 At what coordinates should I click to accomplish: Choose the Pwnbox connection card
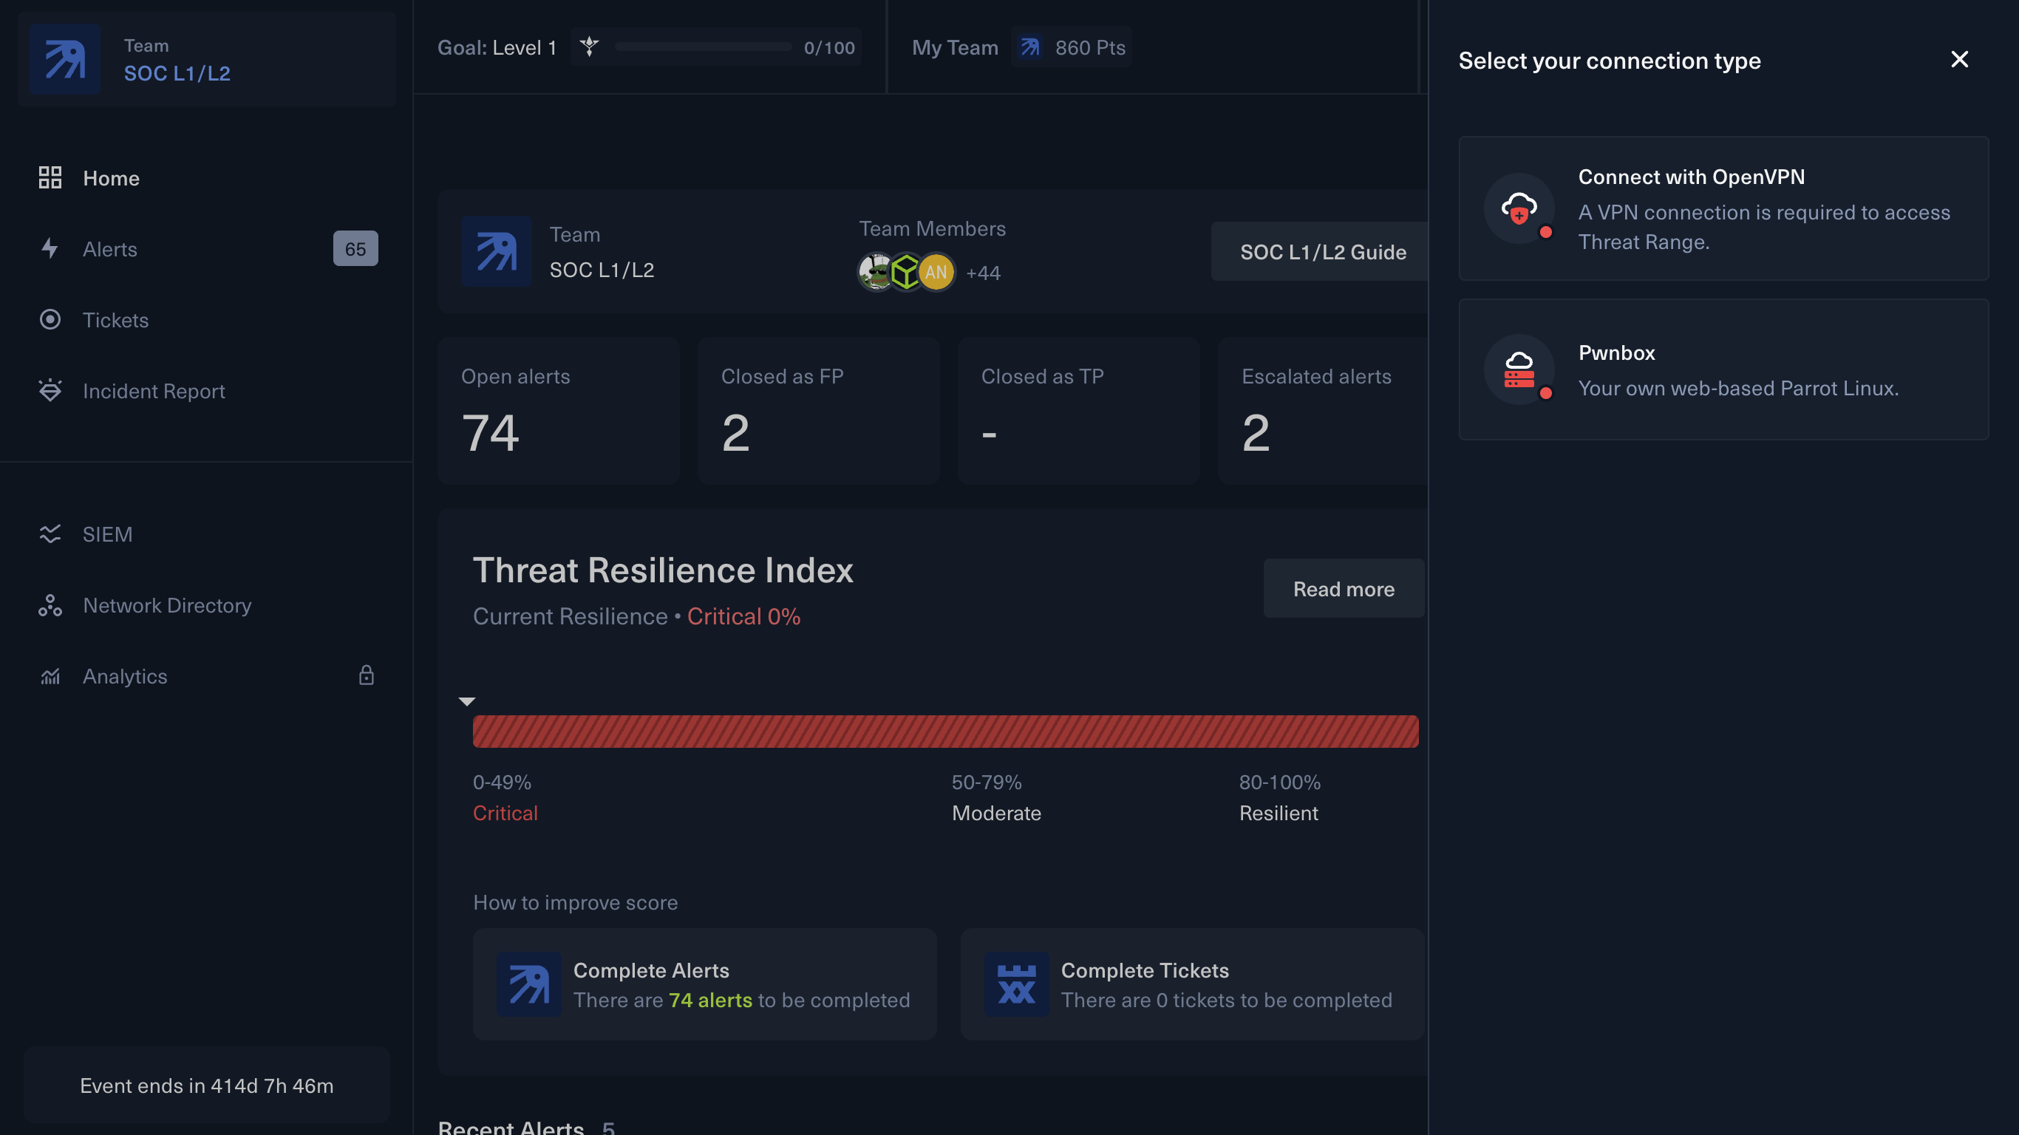tap(1723, 369)
